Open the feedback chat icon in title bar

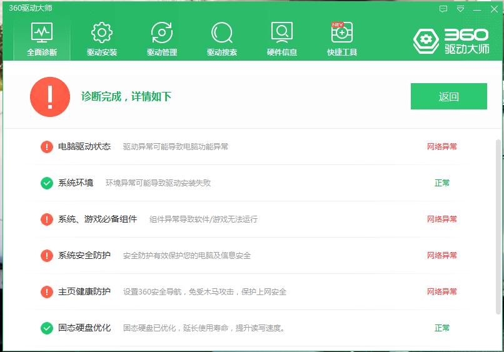[443, 9]
